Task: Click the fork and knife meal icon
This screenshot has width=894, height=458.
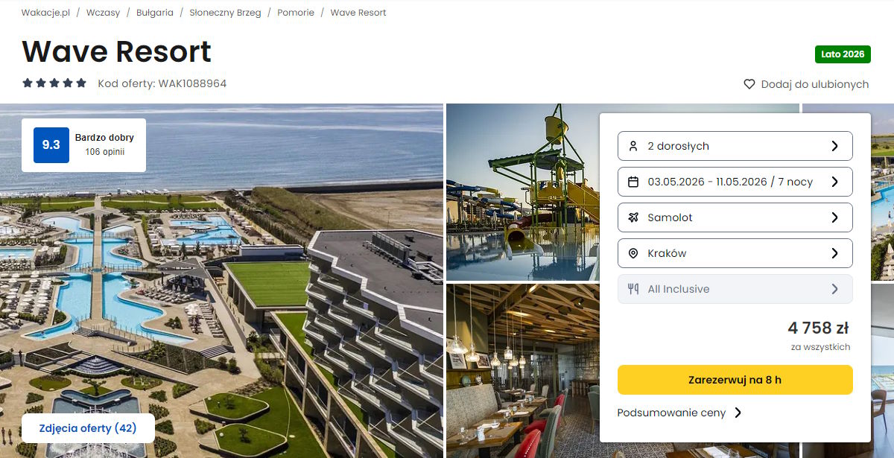Action: click(x=633, y=289)
